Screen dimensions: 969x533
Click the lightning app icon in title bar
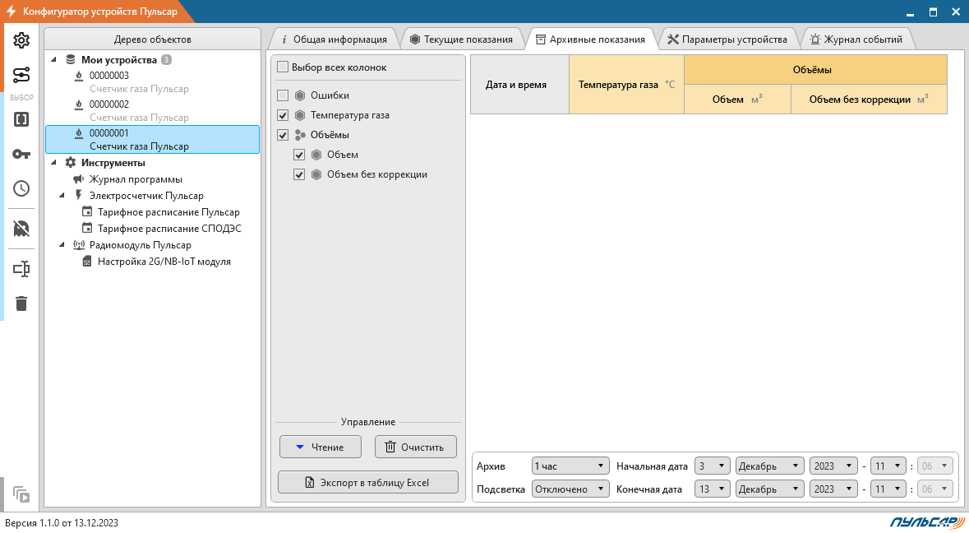[11, 12]
